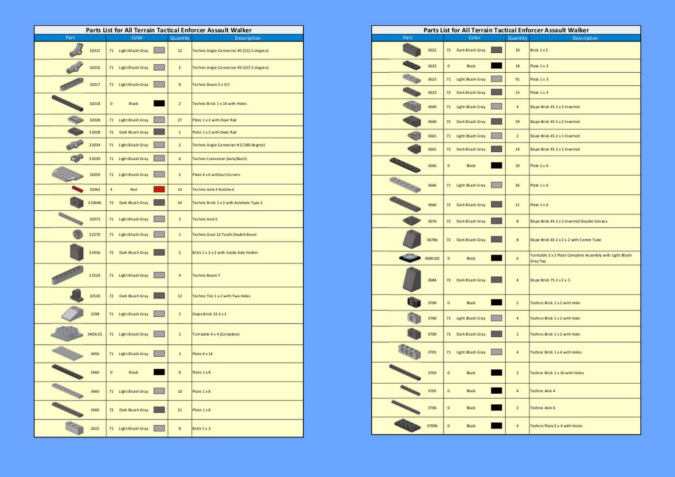Select the 32016 Angle Connector #3 part picture
The height and width of the screenshot is (477, 675).
coord(74,67)
